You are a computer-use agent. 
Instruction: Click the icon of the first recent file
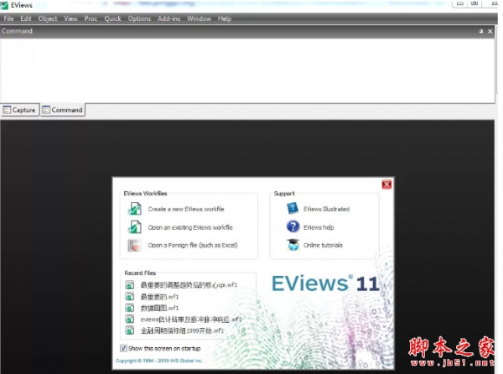pyautogui.click(x=130, y=285)
